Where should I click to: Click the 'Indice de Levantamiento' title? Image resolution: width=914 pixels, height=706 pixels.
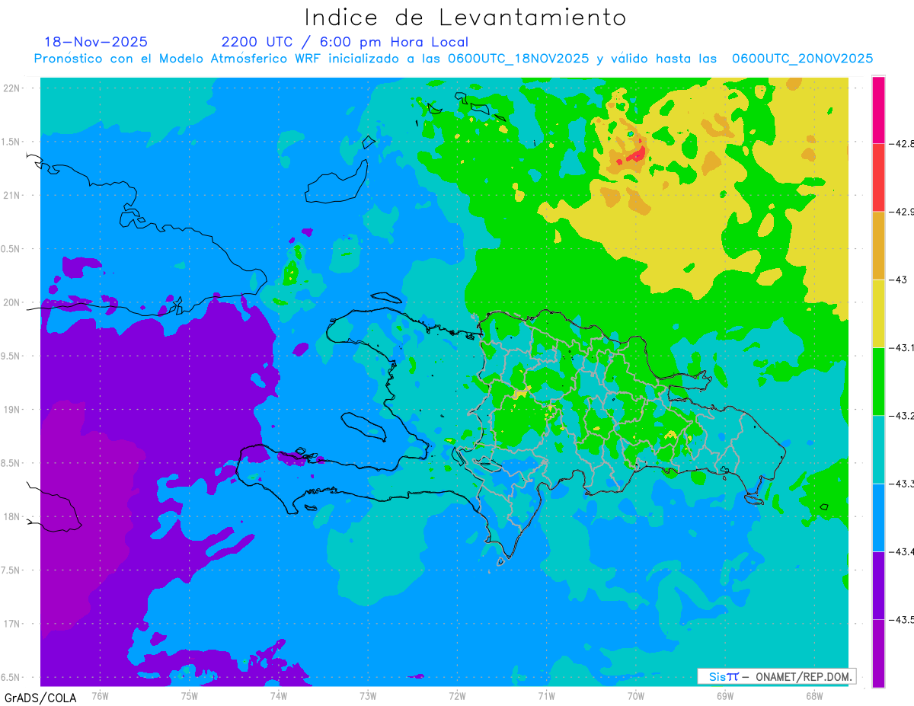pyautogui.click(x=465, y=17)
